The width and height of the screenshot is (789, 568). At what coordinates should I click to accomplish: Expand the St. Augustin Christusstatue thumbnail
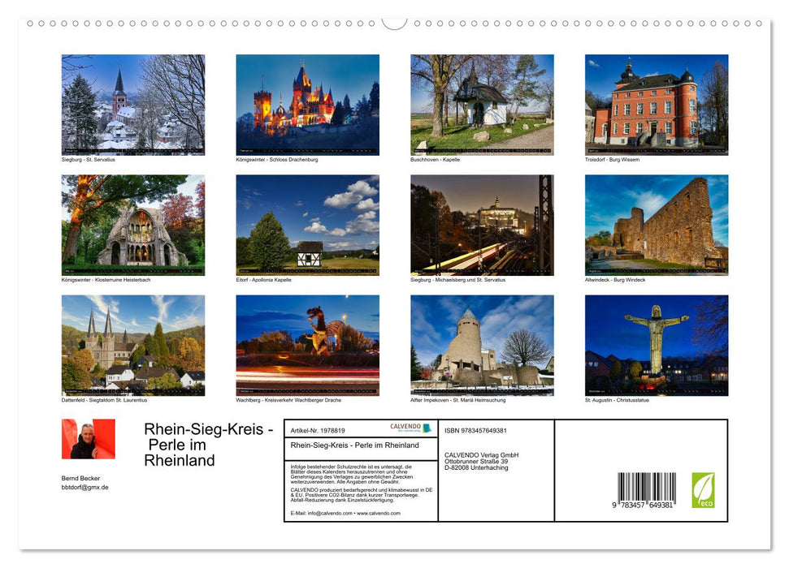pyautogui.click(x=657, y=344)
